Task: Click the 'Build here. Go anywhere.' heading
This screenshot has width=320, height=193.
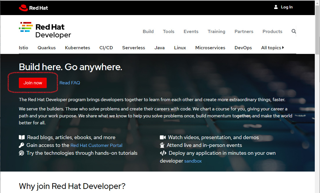Action: [x=70, y=67]
